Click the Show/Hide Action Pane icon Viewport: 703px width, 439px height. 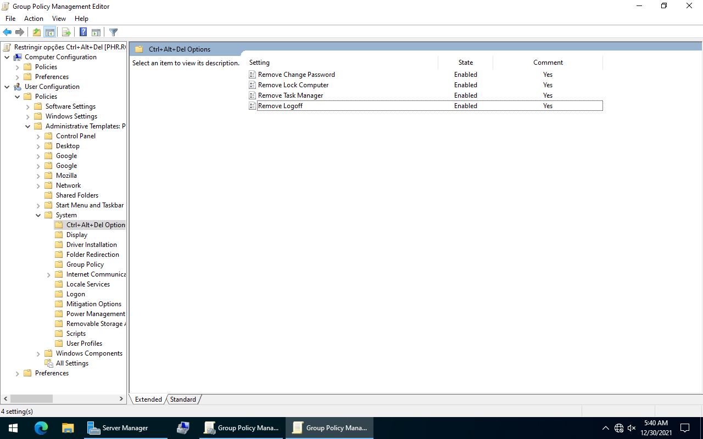pyautogui.click(x=96, y=32)
